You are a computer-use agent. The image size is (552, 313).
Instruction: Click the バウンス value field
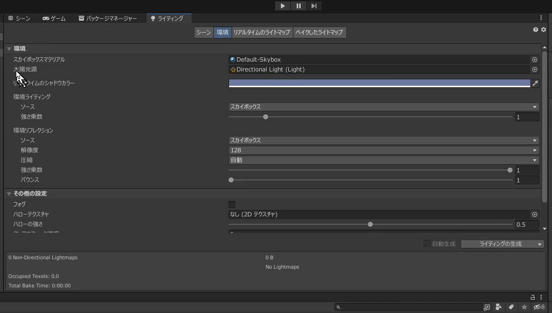527,180
